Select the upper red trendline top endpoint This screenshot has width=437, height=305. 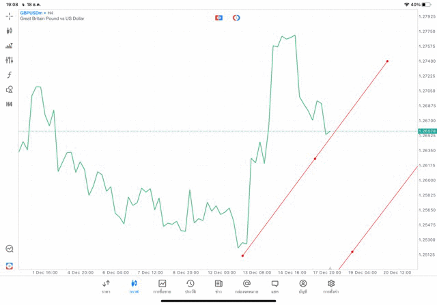(x=387, y=61)
